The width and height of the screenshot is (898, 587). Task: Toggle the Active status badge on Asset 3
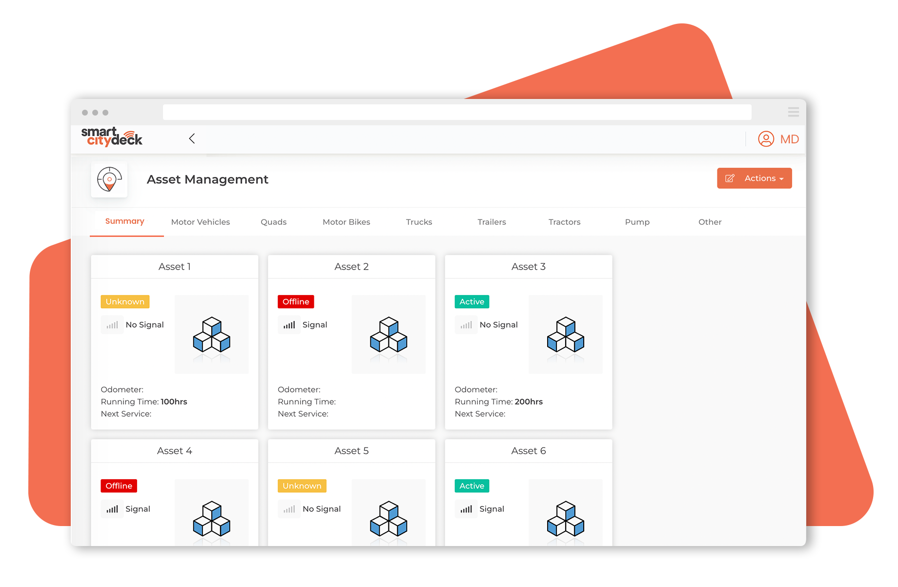pos(471,301)
